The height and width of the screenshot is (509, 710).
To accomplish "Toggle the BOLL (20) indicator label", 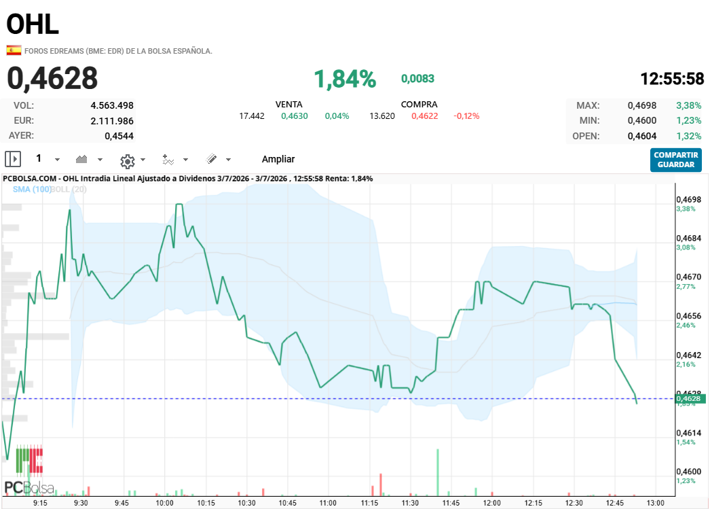I will pos(69,190).
